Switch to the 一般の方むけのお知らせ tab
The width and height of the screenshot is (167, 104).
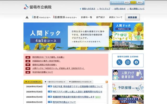click(55, 82)
